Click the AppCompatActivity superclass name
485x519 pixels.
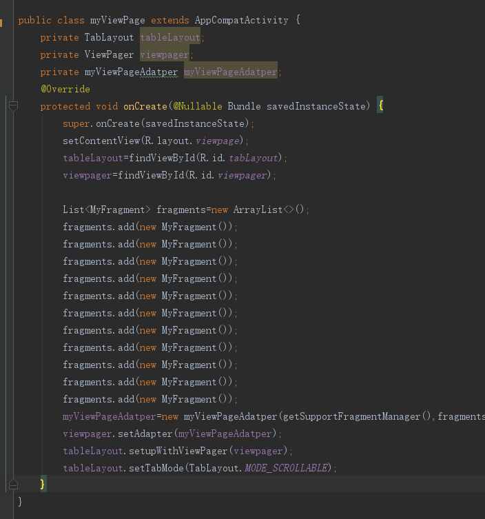(x=241, y=20)
